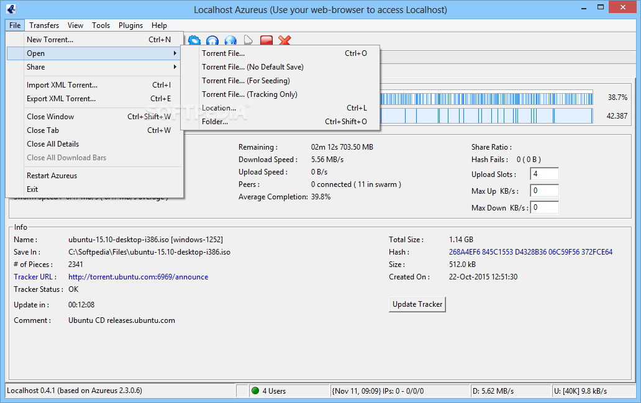Image resolution: width=641 pixels, height=403 pixels.
Task: Click the 2341 pieces count value
Action: tap(76, 265)
